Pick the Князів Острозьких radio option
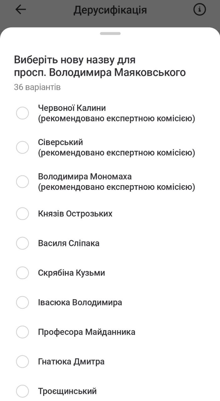Viewport: 220px width, 401px height. pos(23,214)
